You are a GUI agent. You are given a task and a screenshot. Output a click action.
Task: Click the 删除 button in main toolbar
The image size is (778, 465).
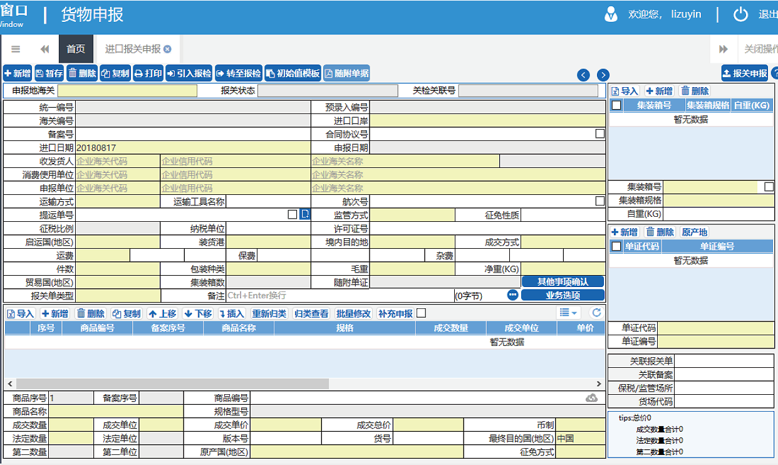(82, 73)
